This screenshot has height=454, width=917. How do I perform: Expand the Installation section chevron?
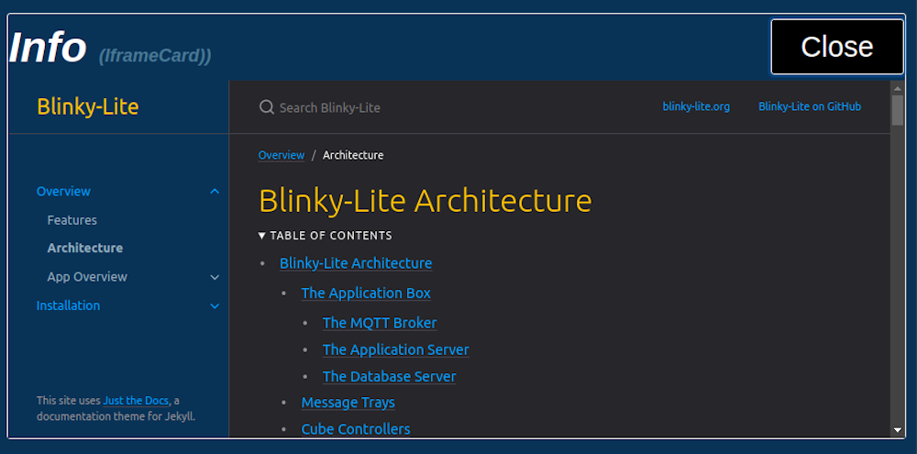(215, 306)
